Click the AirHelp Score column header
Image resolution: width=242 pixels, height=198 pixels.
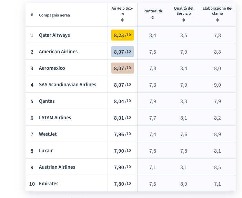(122, 11)
